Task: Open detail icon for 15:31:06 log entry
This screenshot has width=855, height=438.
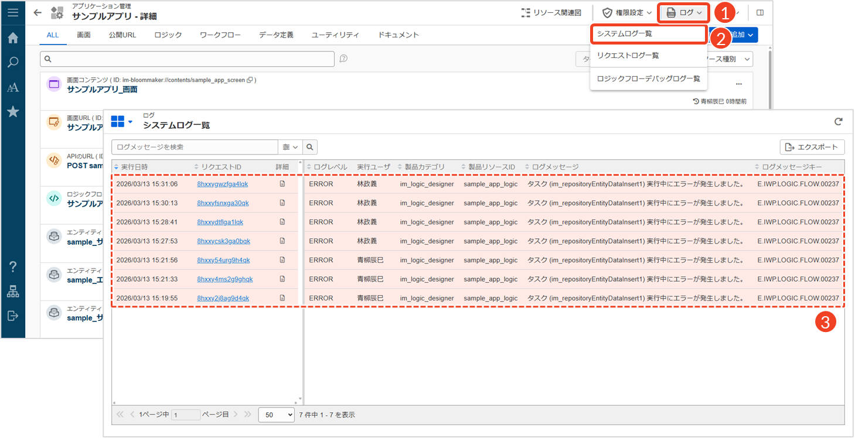Action: tap(282, 184)
